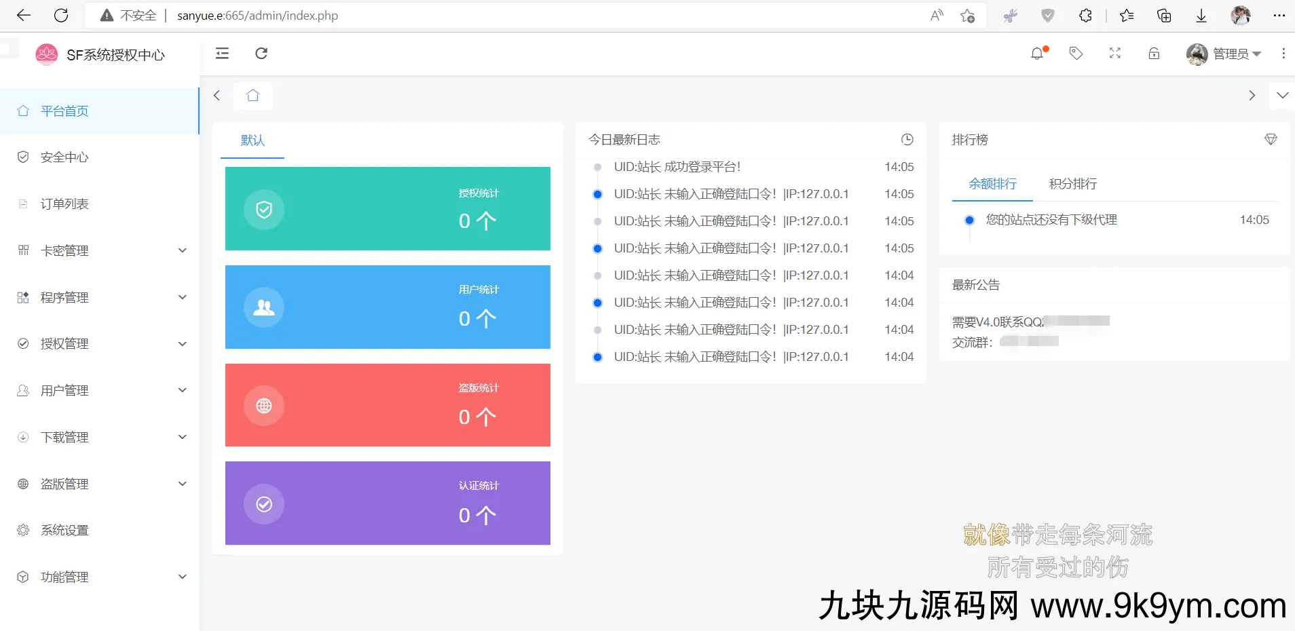Expand the 程序管理 sidebar menu

64,297
